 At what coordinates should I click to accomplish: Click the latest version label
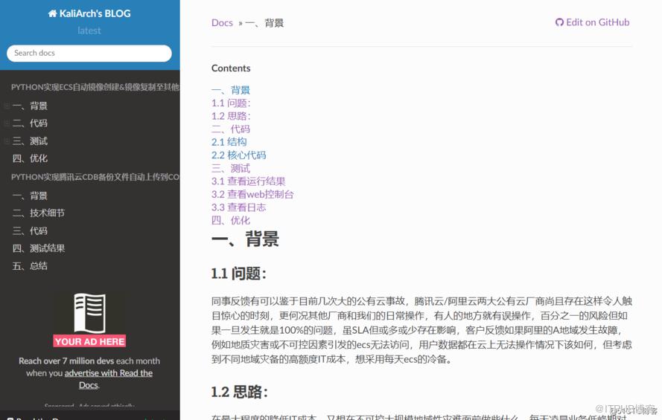pos(89,30)
